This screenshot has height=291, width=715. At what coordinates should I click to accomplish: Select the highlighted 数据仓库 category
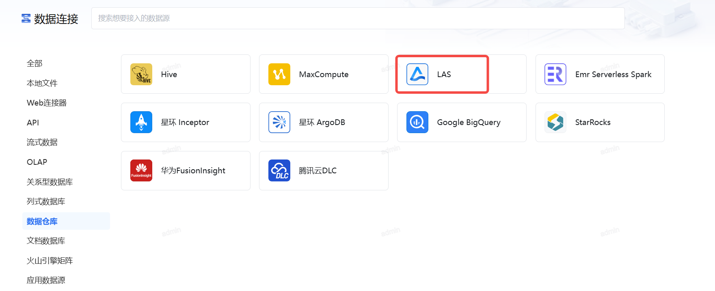coord(66,221)
